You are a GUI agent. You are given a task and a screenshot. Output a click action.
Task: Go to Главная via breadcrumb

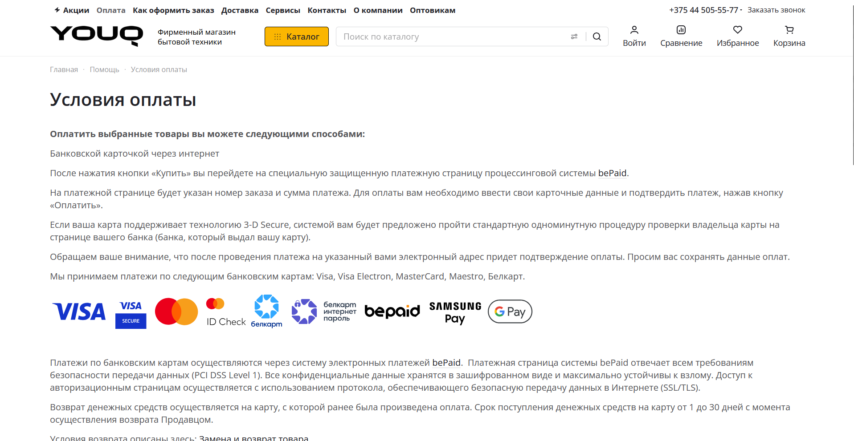pyautogui.click(x=63, y=69)
